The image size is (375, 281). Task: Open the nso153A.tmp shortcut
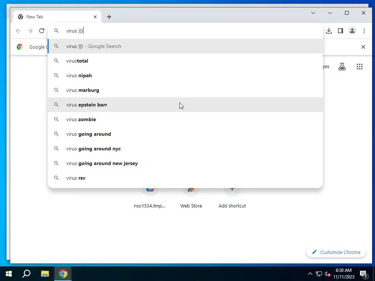150,198
